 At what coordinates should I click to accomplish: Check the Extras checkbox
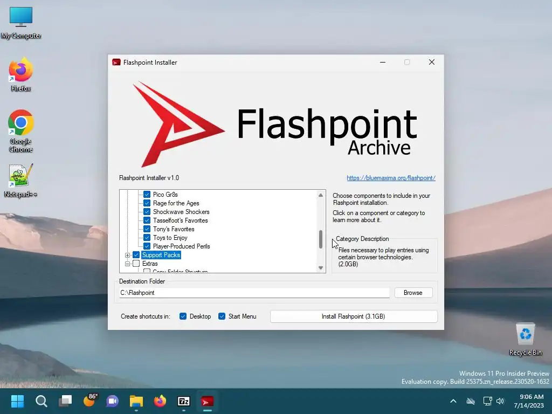coord(136,263)
